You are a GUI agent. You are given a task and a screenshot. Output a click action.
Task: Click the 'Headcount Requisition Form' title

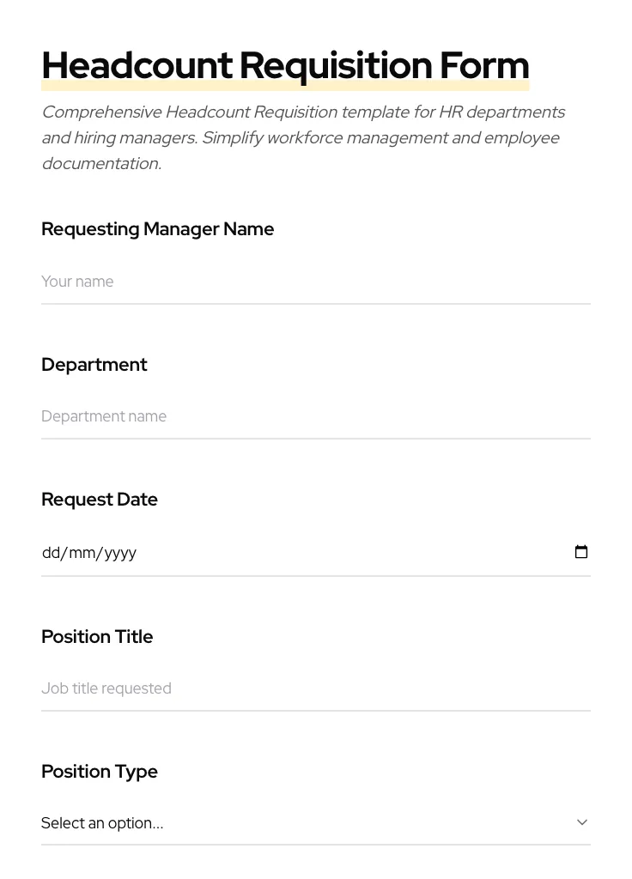pyautogui.click(x=285, y=64)
